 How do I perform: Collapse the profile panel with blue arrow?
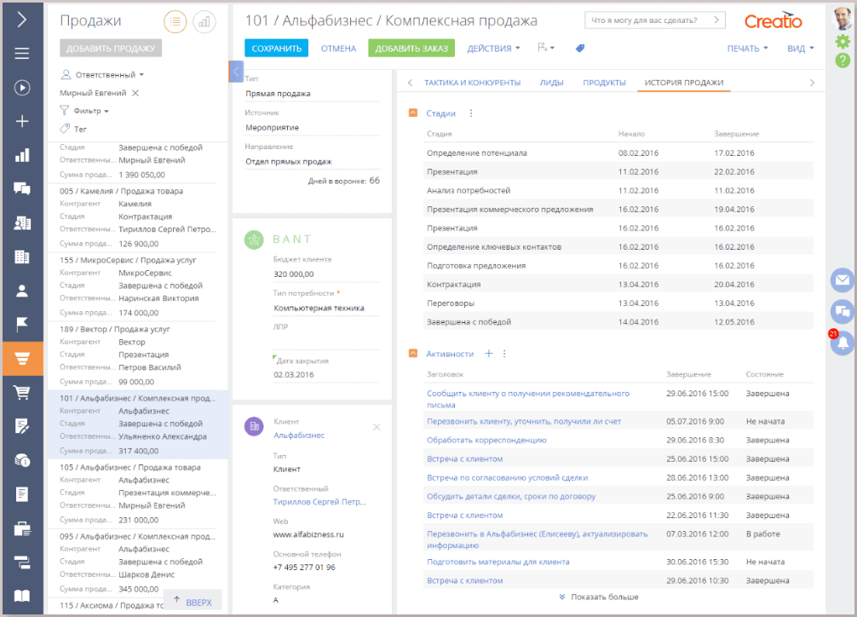(236, 71)
